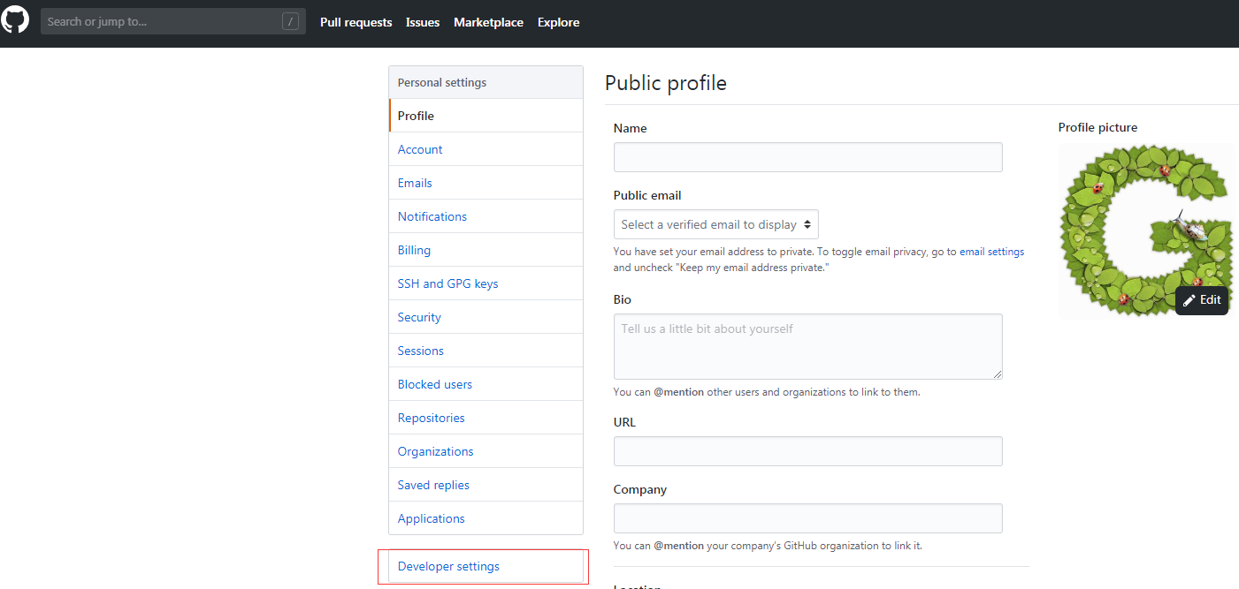1239x589 pixels.
Task: Go to Issues in top navigation
Action: [423, 22]
